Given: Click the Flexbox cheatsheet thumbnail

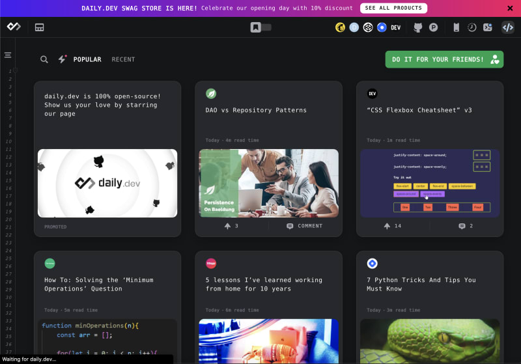Looking at the screenshot, I should 430,184.
